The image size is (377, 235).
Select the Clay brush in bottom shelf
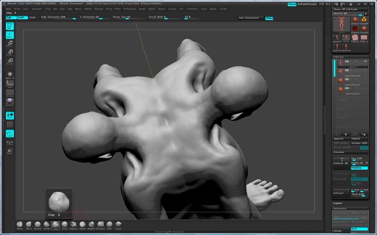pos(55,225)
